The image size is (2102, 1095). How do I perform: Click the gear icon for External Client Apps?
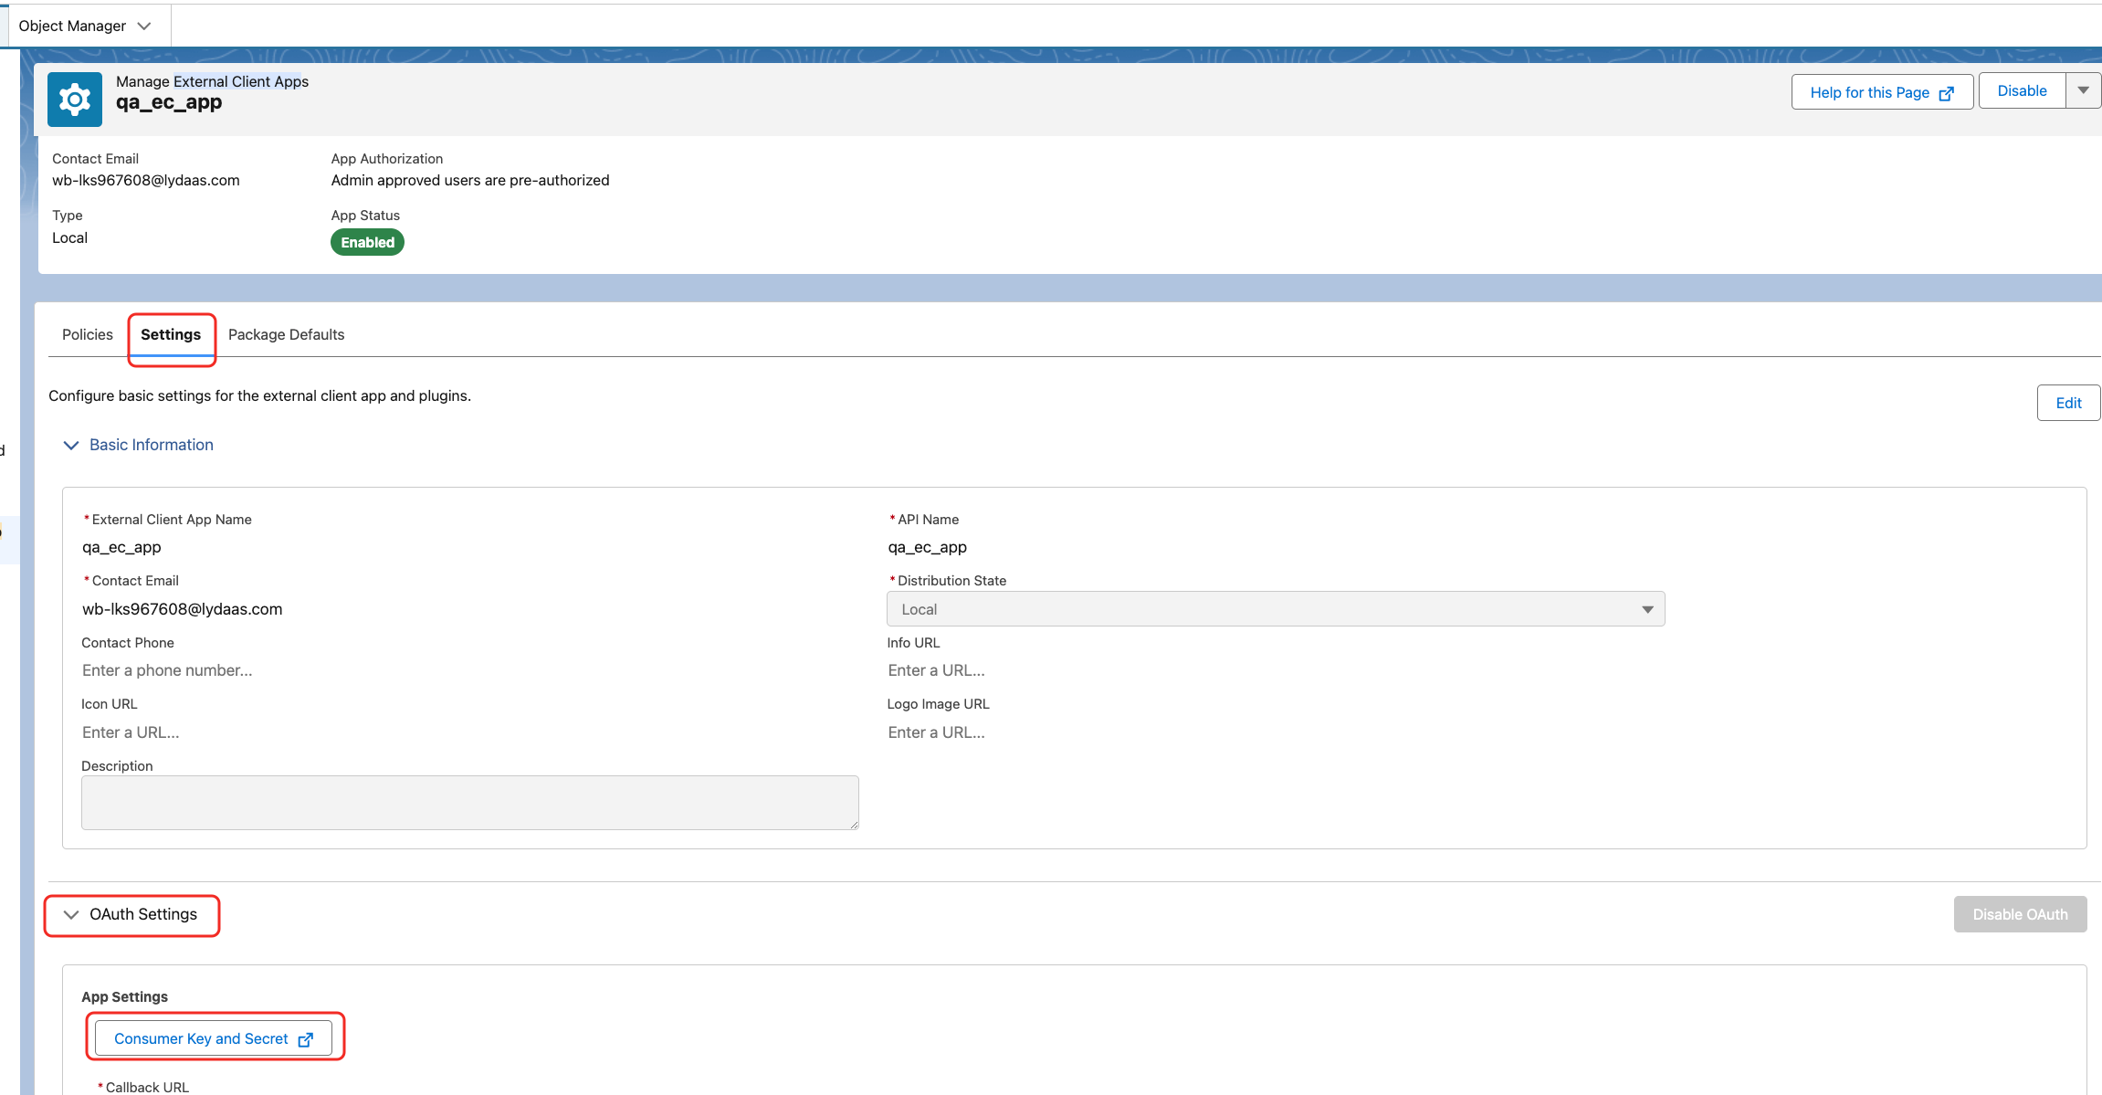click(x=75, y=99)
